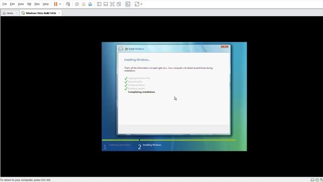Click the hard disk status bar icon

(312, 180)
